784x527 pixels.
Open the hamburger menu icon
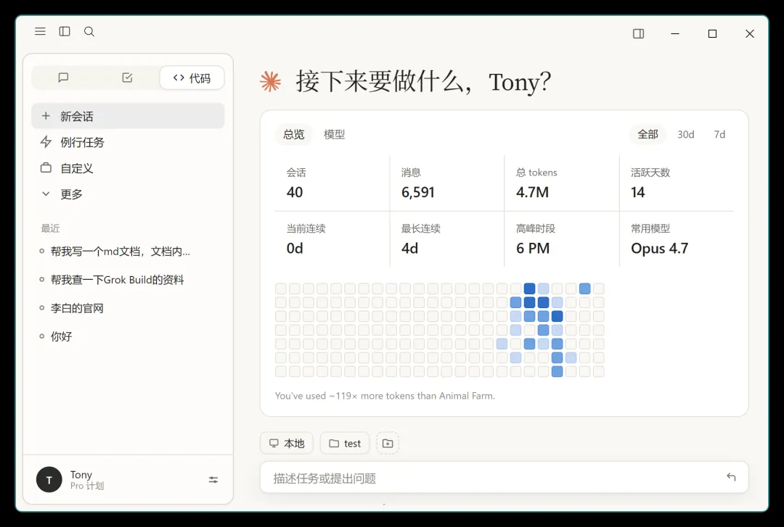tap(40, 31)
